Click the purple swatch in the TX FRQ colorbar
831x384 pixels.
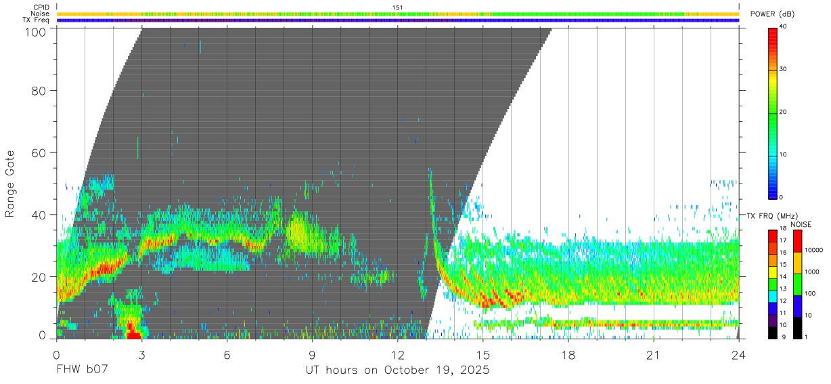pos(773,320)
